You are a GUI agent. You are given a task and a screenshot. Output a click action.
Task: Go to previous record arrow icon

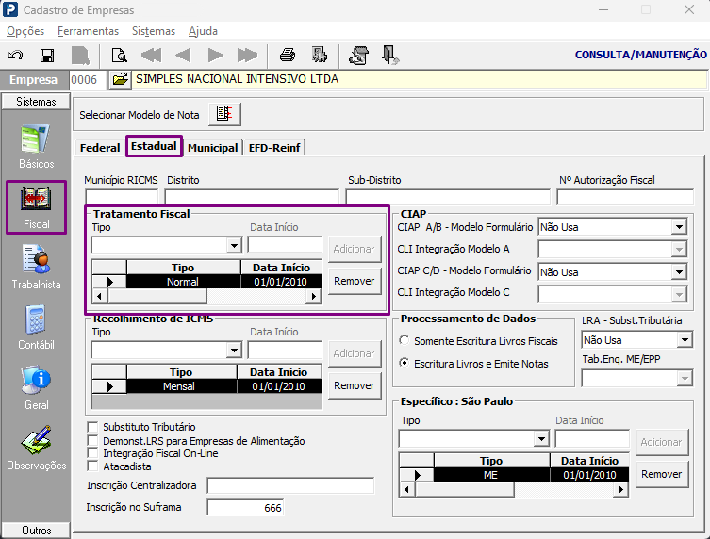tap(183, 56)
